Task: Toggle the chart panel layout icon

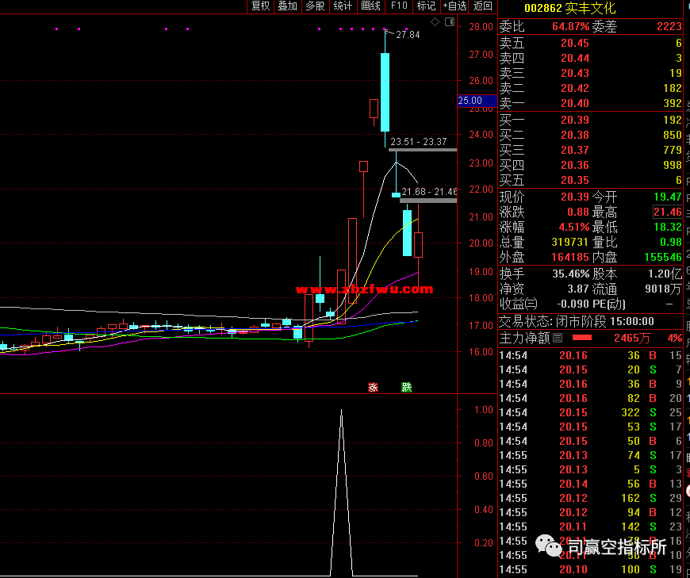Action: click(449, 22)
